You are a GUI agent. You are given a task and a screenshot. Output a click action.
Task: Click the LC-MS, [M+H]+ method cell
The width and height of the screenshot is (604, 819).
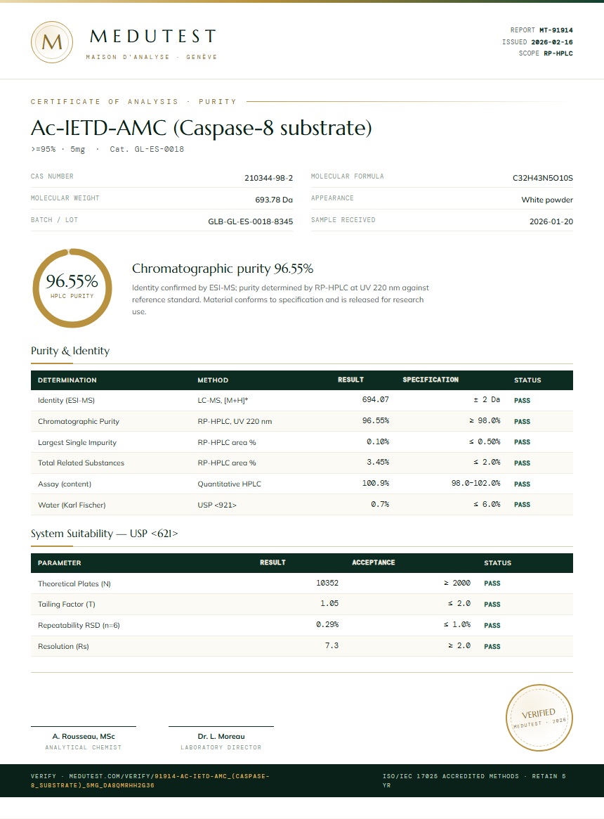223,401
